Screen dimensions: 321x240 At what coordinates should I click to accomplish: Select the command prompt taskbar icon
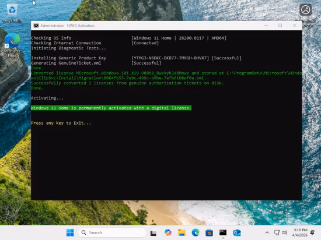point(223,232)
